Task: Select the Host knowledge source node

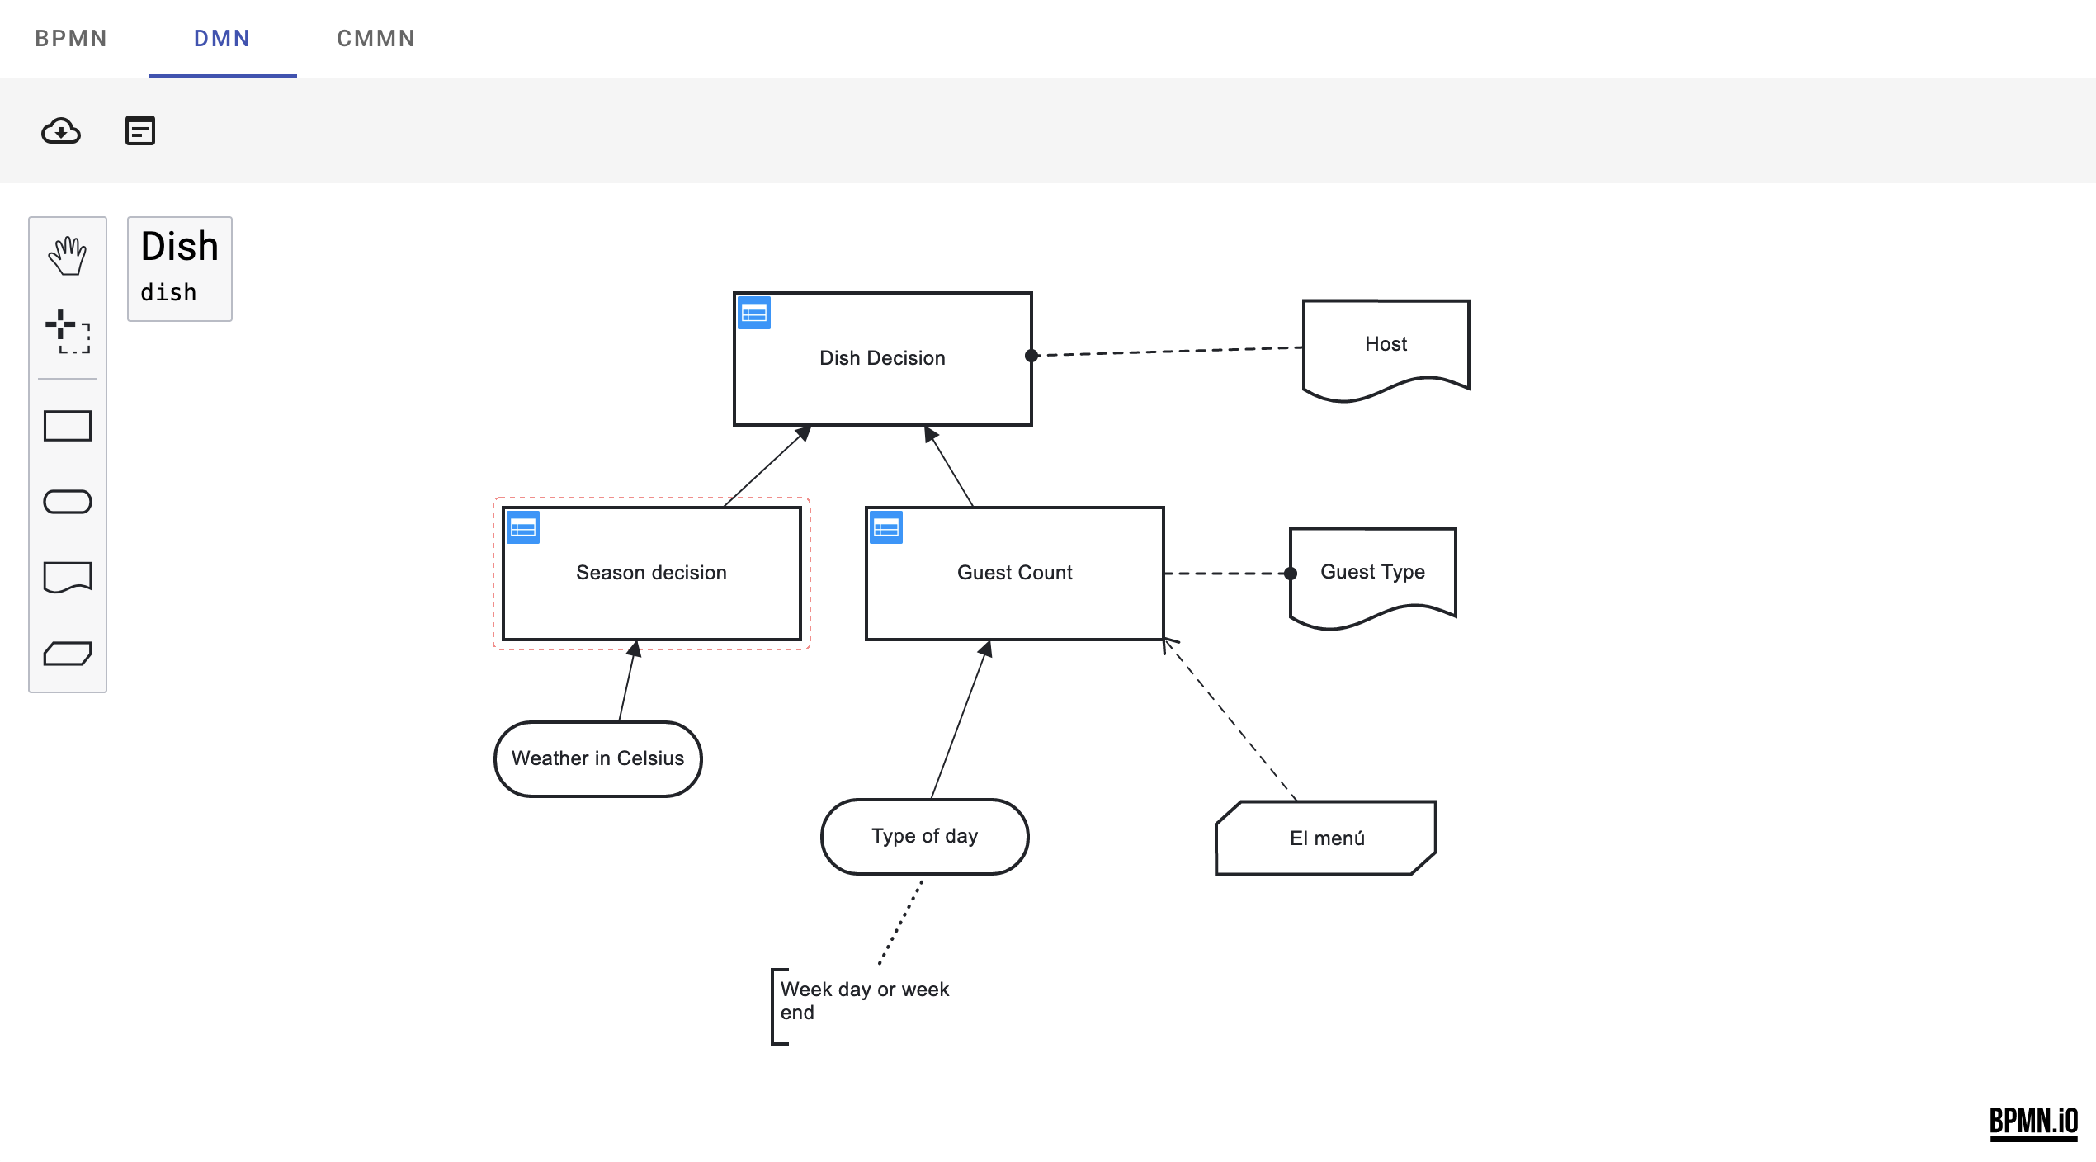Action: tap(1386, 345)
